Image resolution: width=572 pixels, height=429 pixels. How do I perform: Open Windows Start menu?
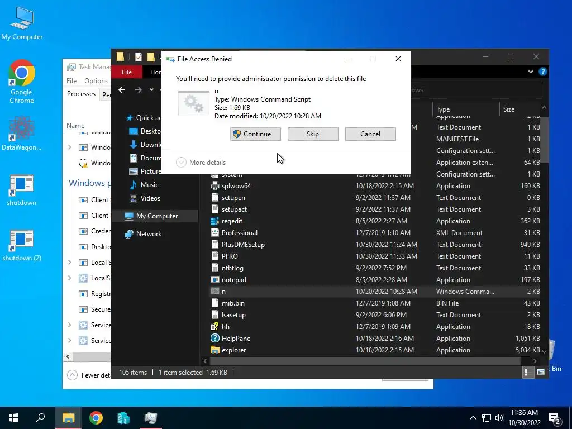tap(13, 418)
